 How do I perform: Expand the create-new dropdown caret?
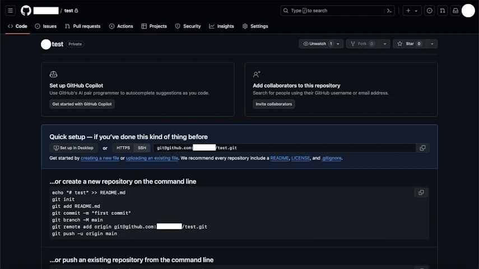click(x=416, y=11)
